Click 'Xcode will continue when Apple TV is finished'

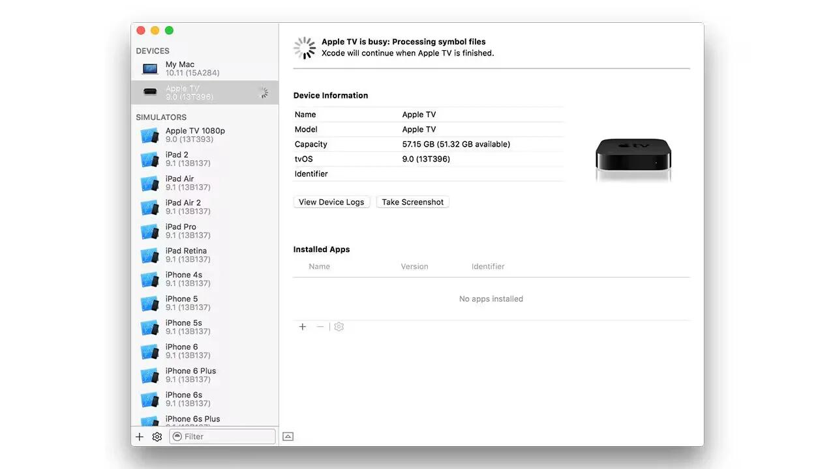pyautogui.click(x=408, y=53)
